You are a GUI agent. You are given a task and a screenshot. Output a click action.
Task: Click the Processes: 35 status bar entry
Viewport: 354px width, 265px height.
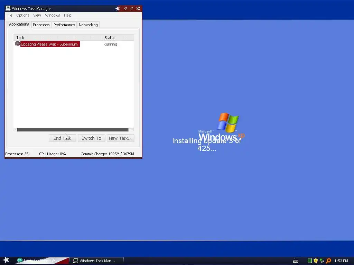pos(17,154)
